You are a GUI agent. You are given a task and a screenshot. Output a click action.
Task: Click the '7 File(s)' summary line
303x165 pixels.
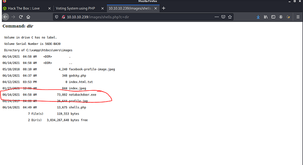click(54, 114)
